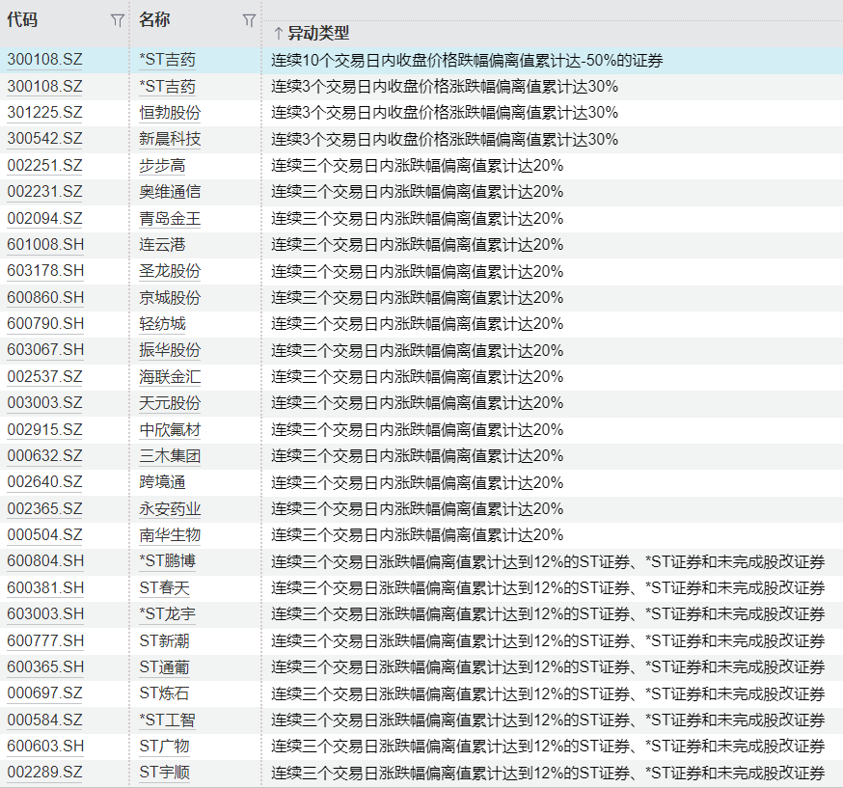Select the 连云港 name link
The width and height of the screenshot is (843, 788).
pos(162,245)
